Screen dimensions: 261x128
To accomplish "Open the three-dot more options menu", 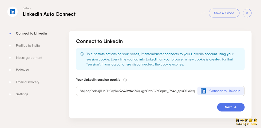I will (203, 13).
